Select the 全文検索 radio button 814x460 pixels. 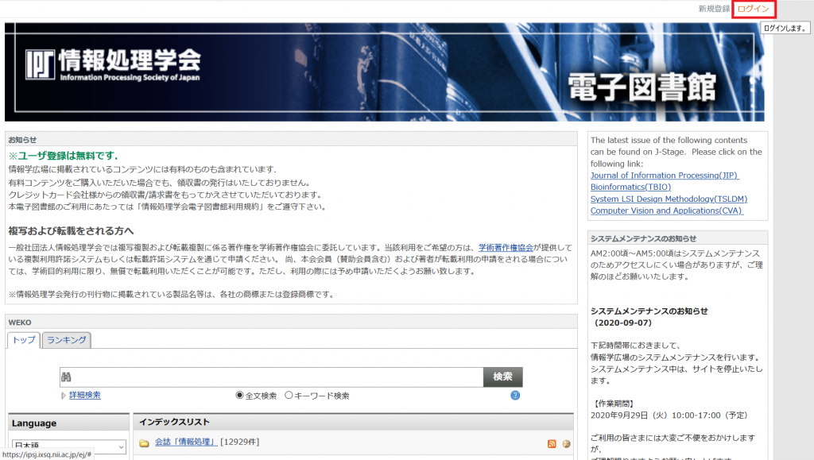tap(239, 395)
